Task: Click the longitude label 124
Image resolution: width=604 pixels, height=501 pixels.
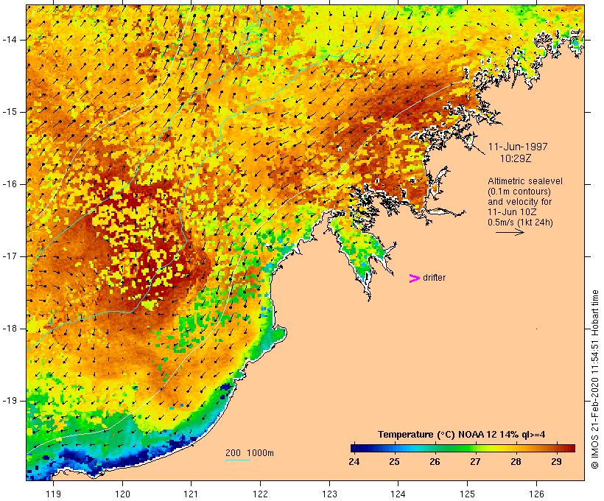Action: click(x=398, y=494)
